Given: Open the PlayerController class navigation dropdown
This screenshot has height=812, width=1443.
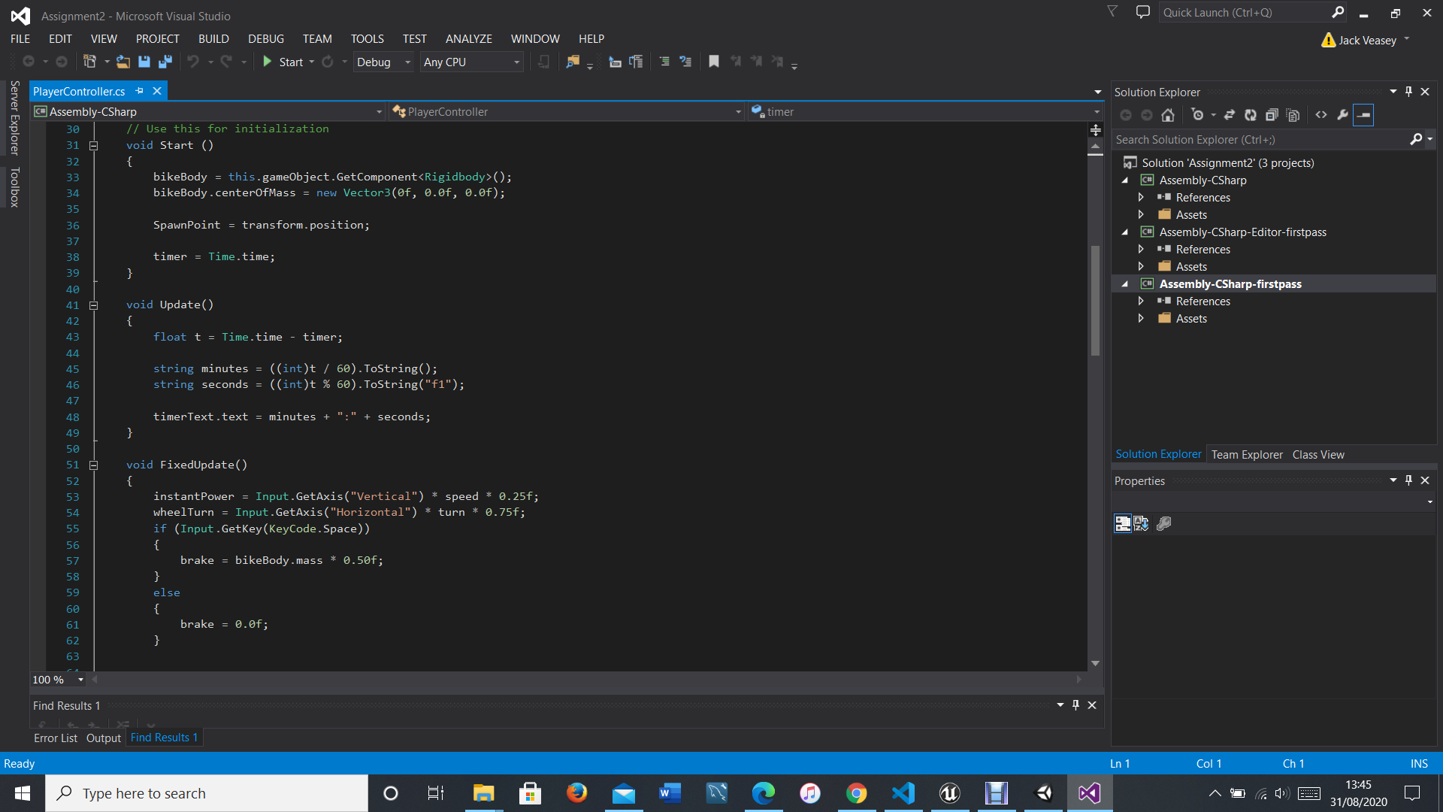Looking at the screenshot, I should (567, 111).
